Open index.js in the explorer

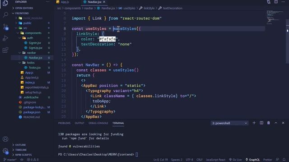(30, 82)
